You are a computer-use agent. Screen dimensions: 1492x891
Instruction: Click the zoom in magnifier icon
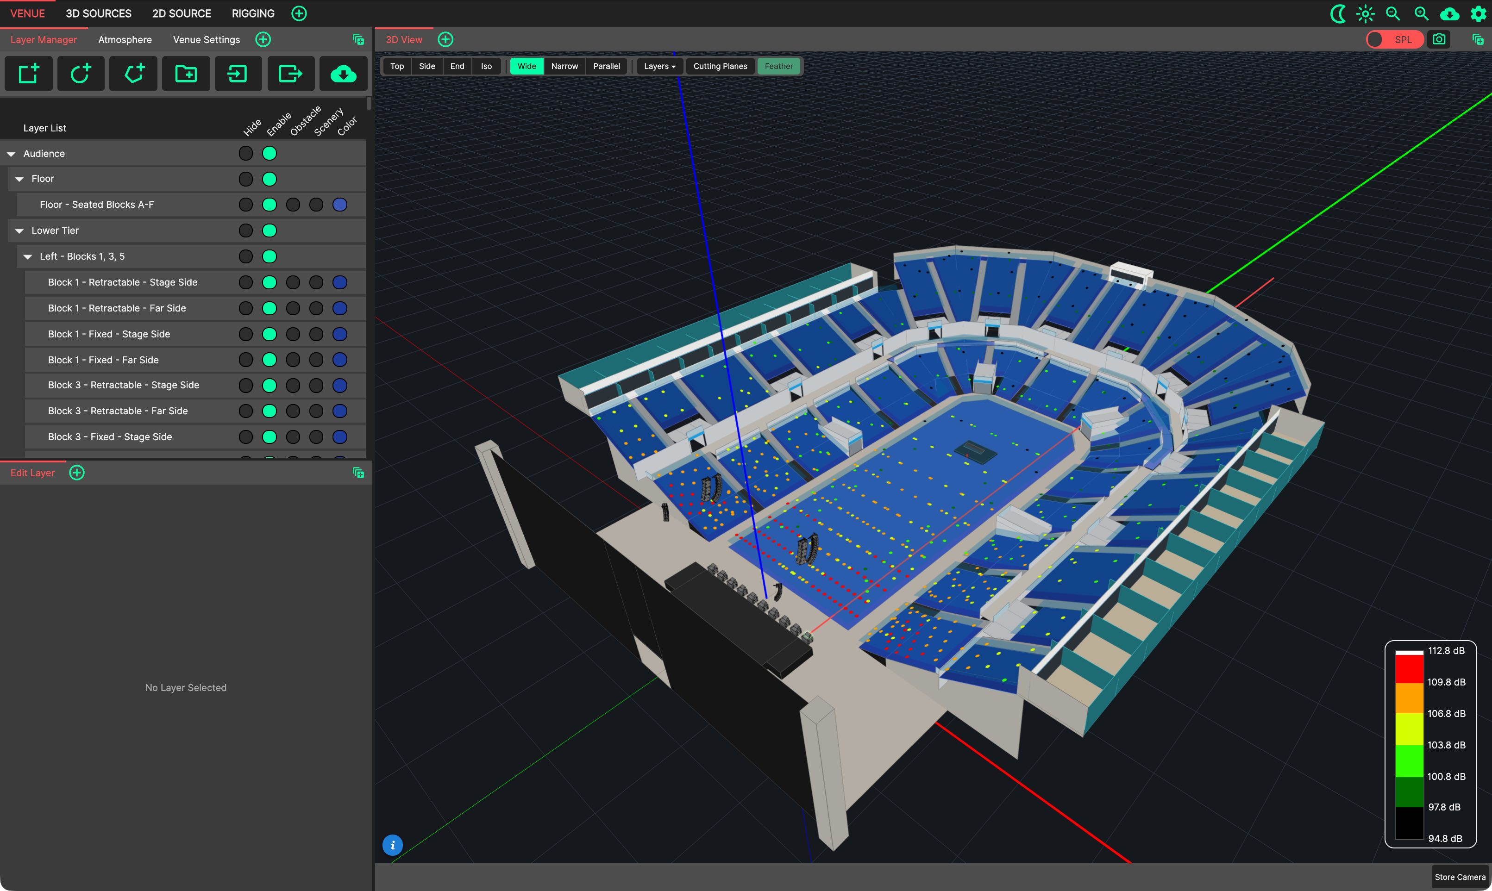pos(1421,13)
